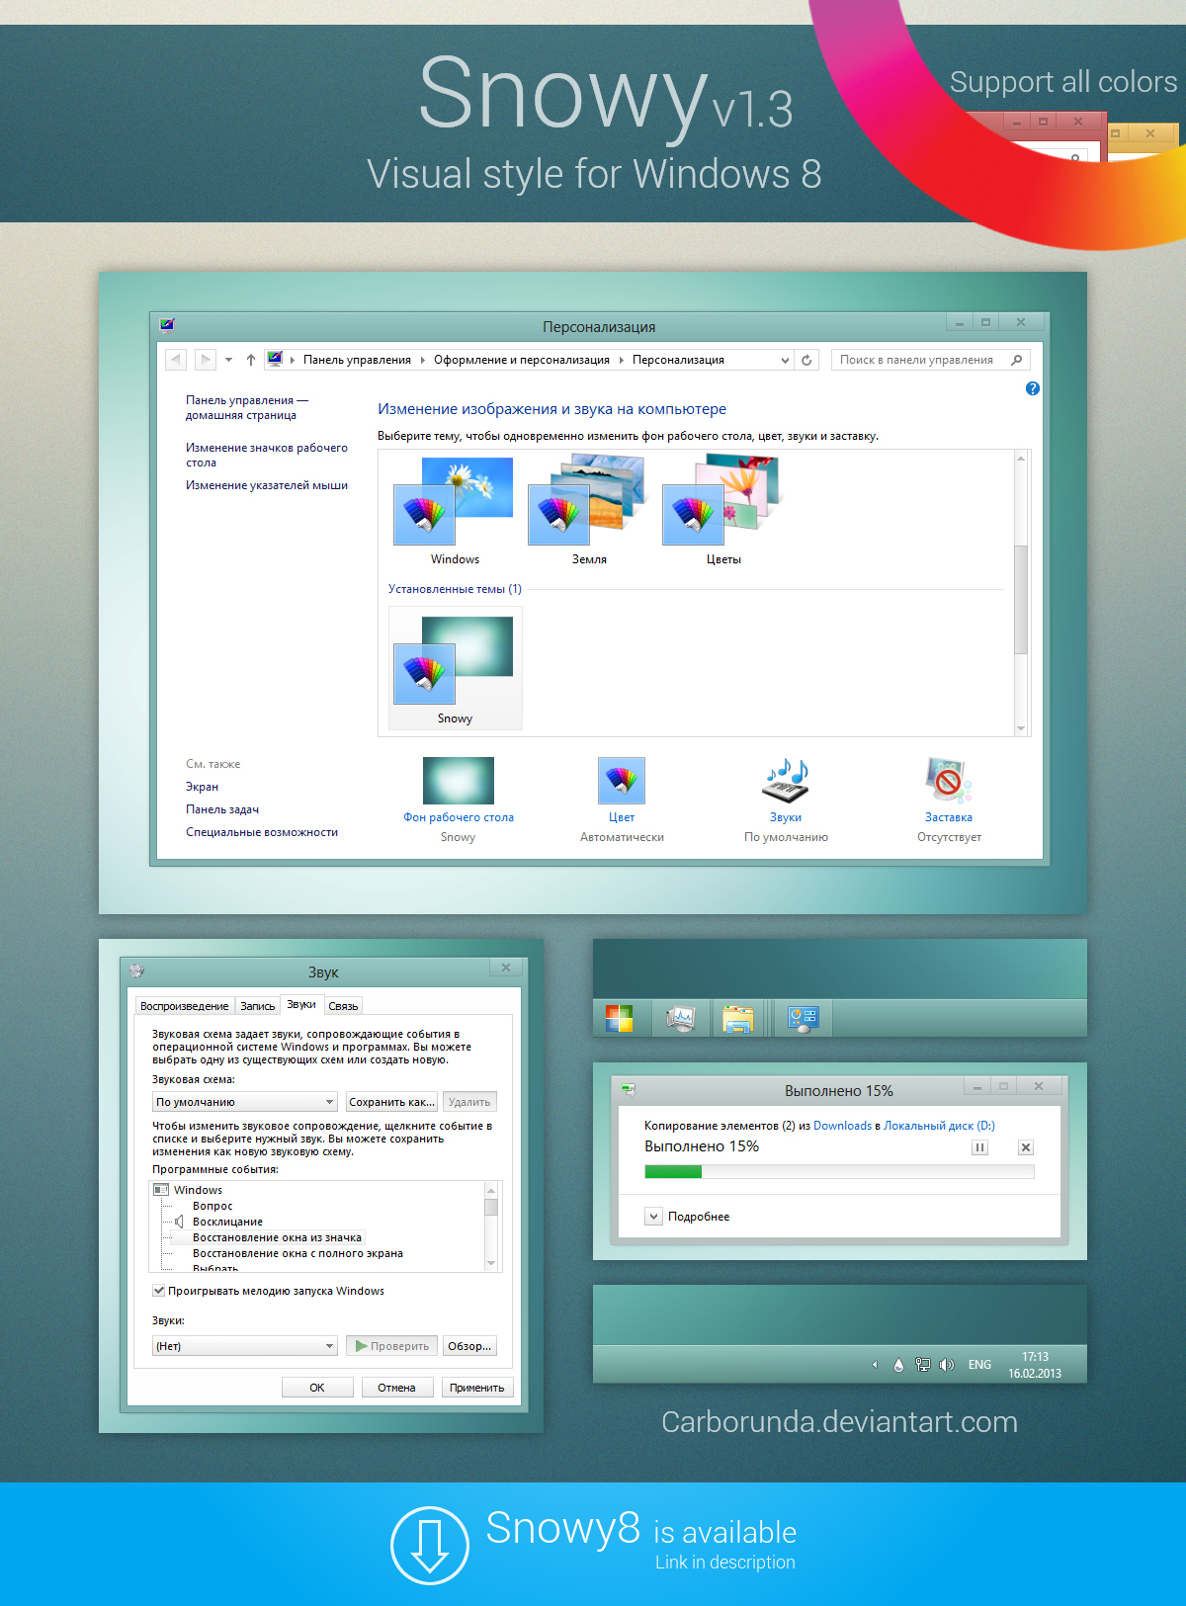Viewport: 1186px width, 1606px height.
Task: Open recent locations dropdown next to Forward
Action: pos(228,360)
